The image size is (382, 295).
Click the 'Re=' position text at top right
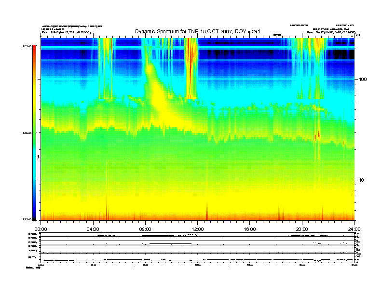331,32
